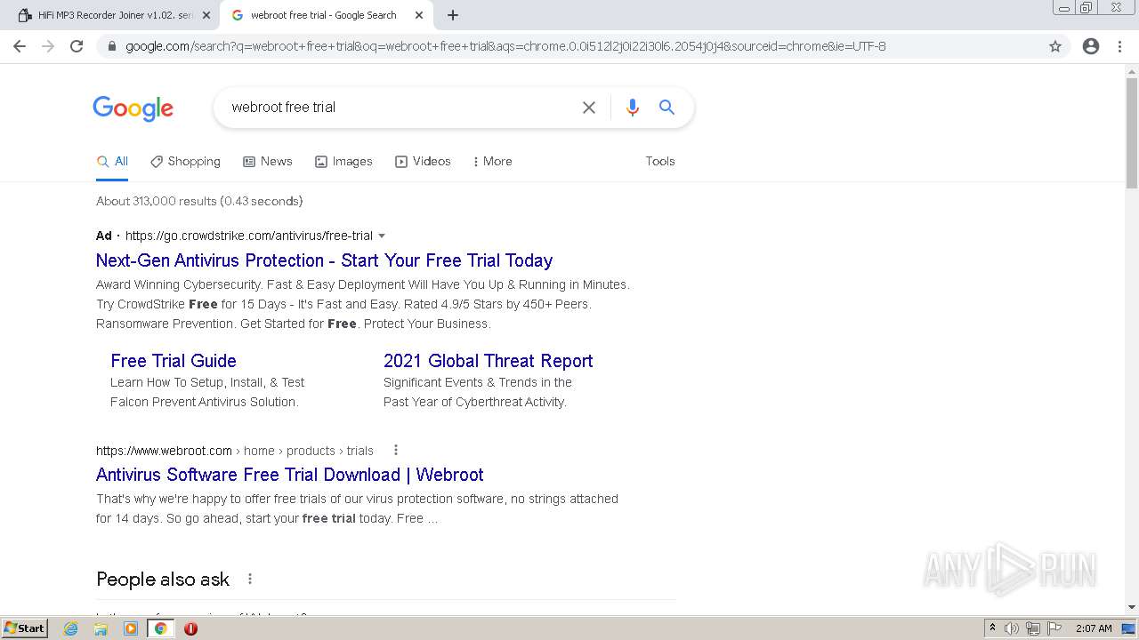Switch to Shopping results
The image size is (1139, 640).
185,162
